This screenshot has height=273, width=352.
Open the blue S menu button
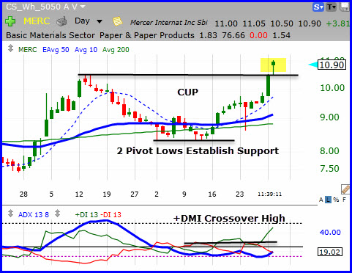pos(318,7)
